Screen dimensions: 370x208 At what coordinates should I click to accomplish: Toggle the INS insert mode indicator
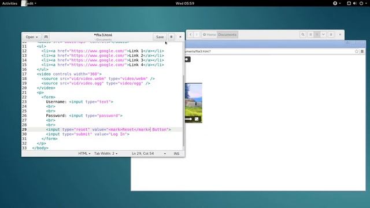[176, 154]
